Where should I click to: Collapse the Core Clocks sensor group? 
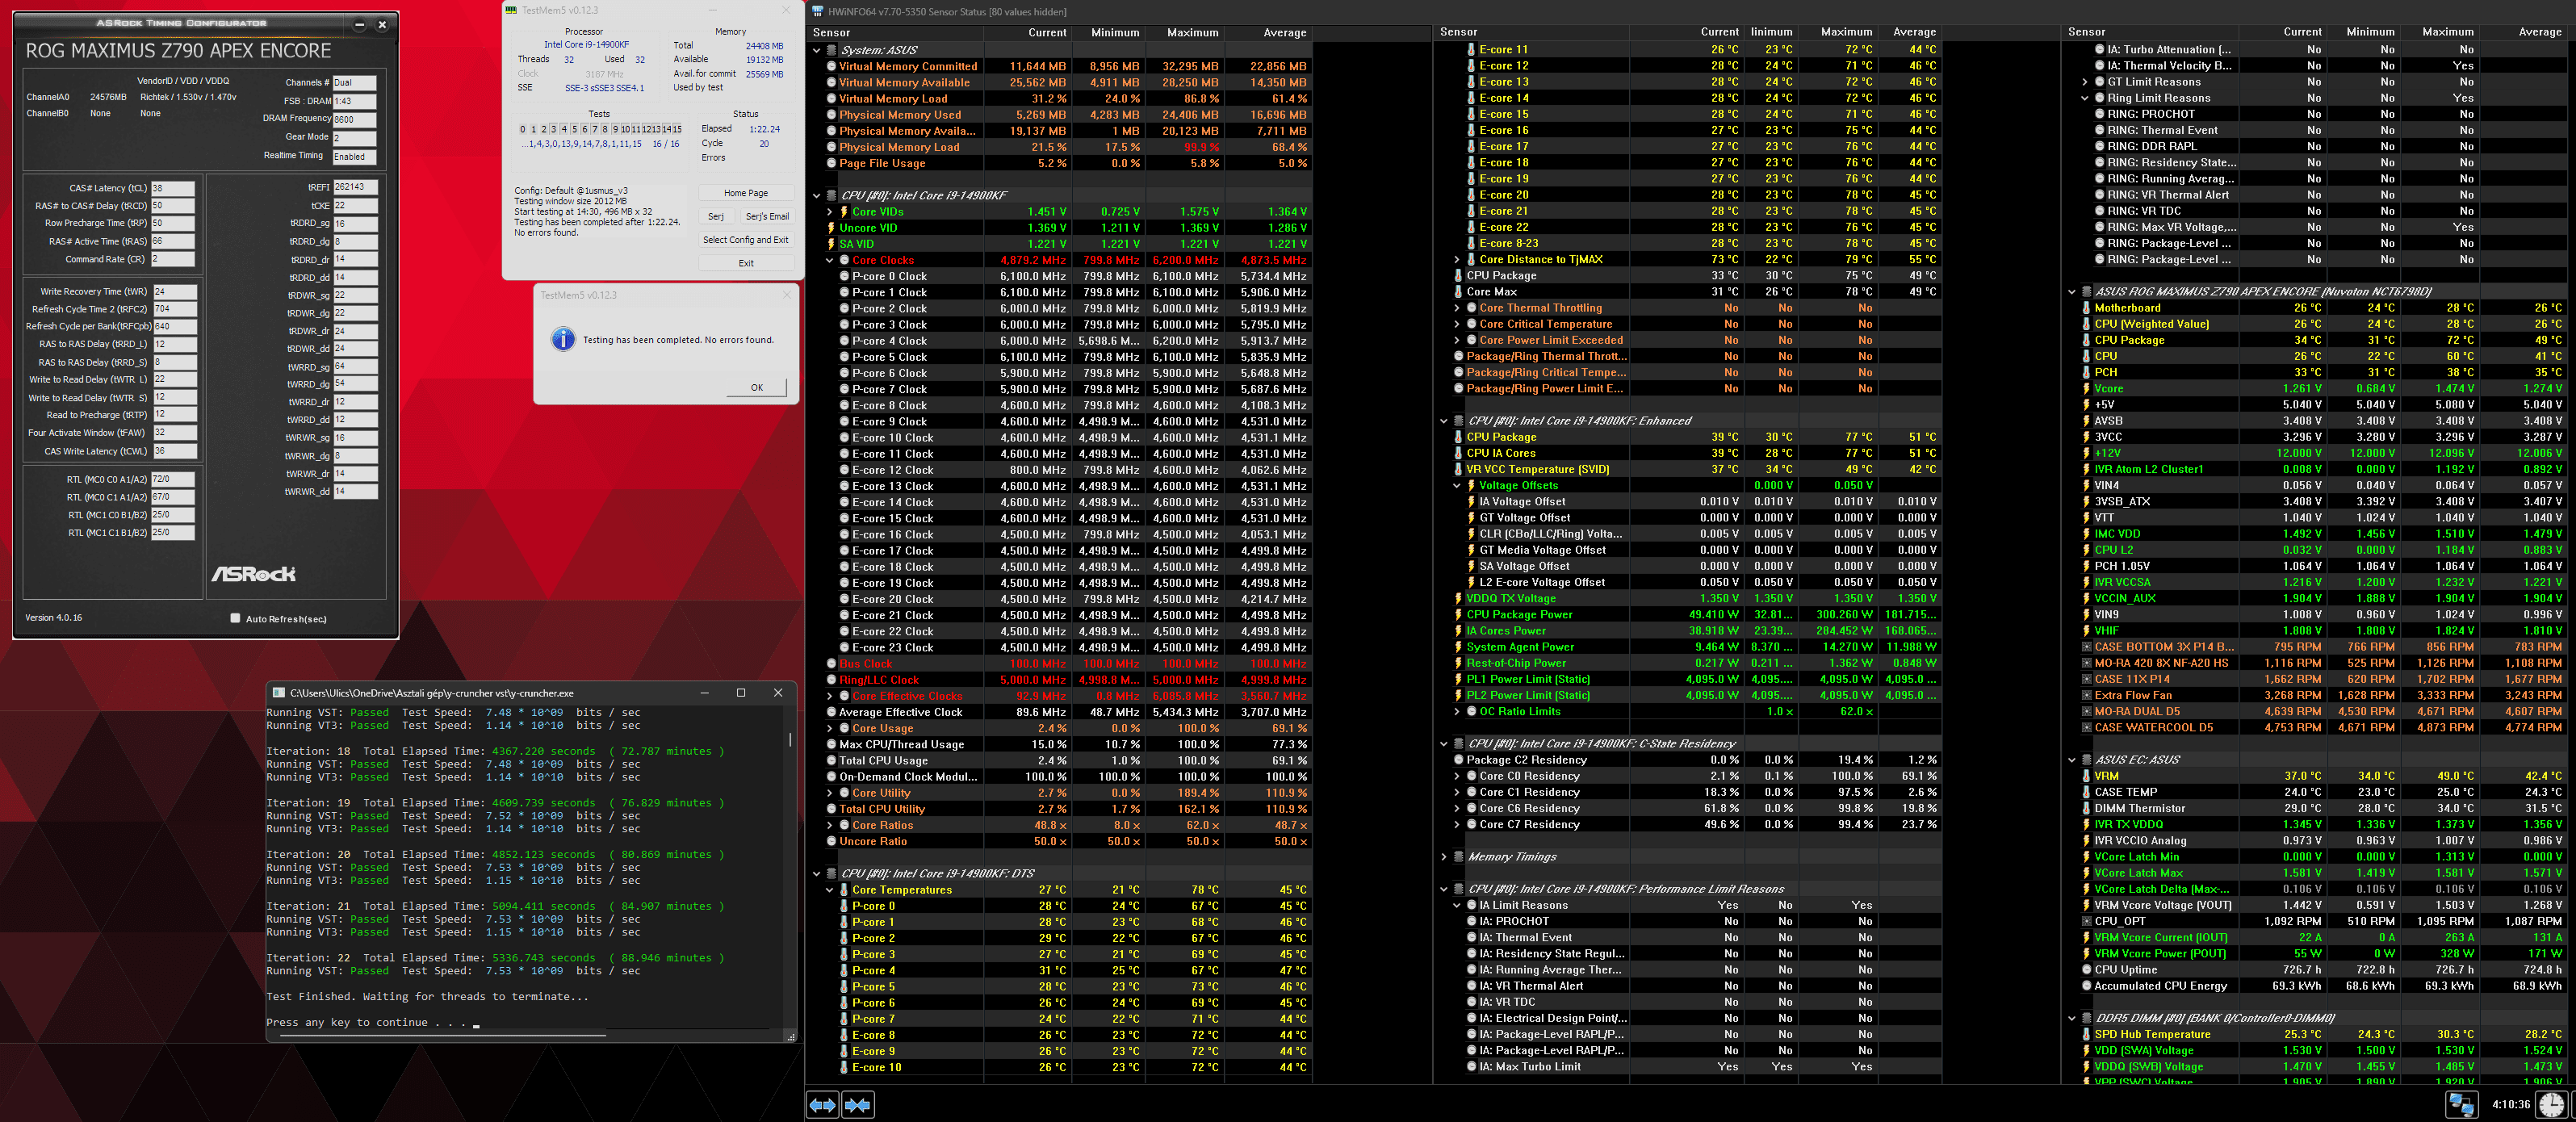[x=830, y=260]
